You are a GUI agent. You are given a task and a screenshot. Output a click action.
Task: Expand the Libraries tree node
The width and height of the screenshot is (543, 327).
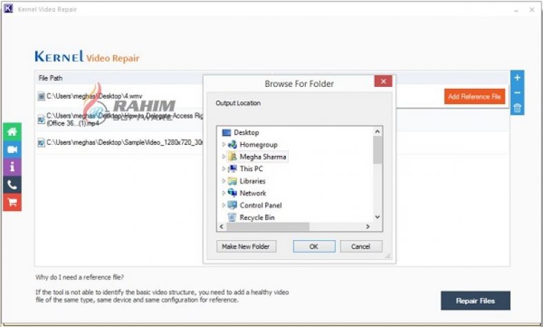(x=224, y=181)
